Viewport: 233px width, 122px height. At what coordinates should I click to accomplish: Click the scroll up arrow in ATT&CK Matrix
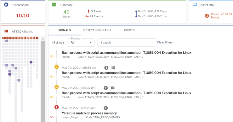coord(43,39)
